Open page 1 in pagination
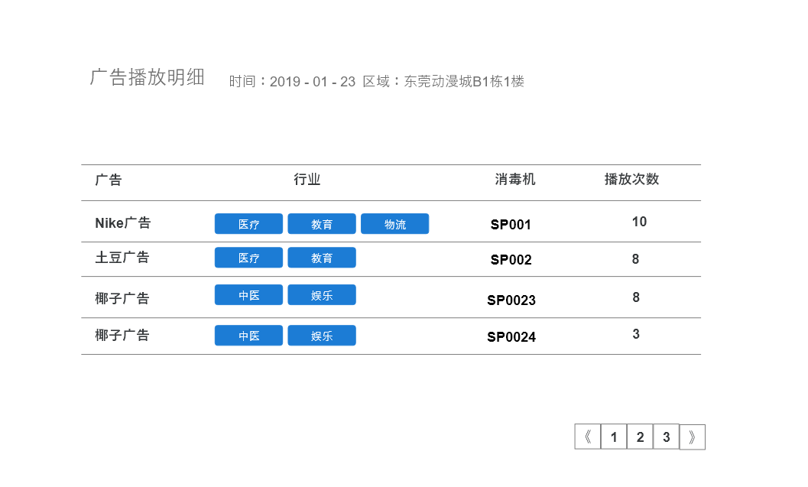 (x=614, y=437)
